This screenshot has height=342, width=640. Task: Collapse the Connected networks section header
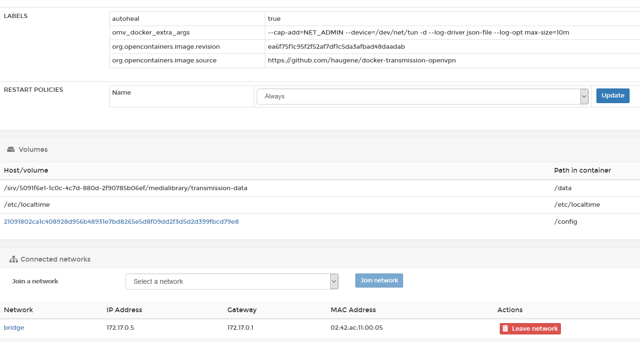click(x=55, y=259)
